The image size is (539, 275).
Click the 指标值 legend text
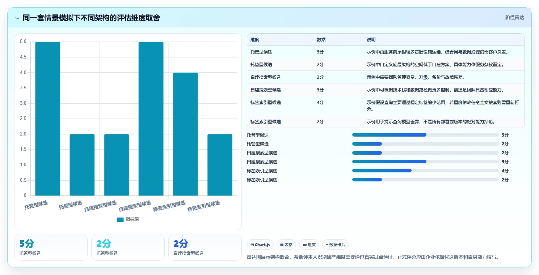(x=132, y=220)
